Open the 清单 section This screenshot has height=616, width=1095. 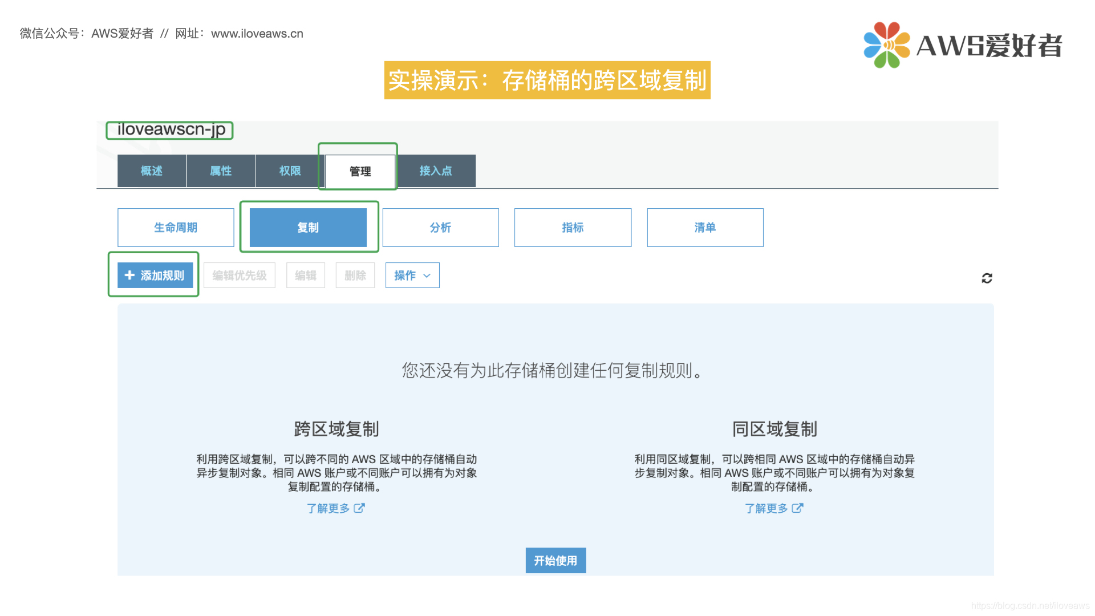705,227
